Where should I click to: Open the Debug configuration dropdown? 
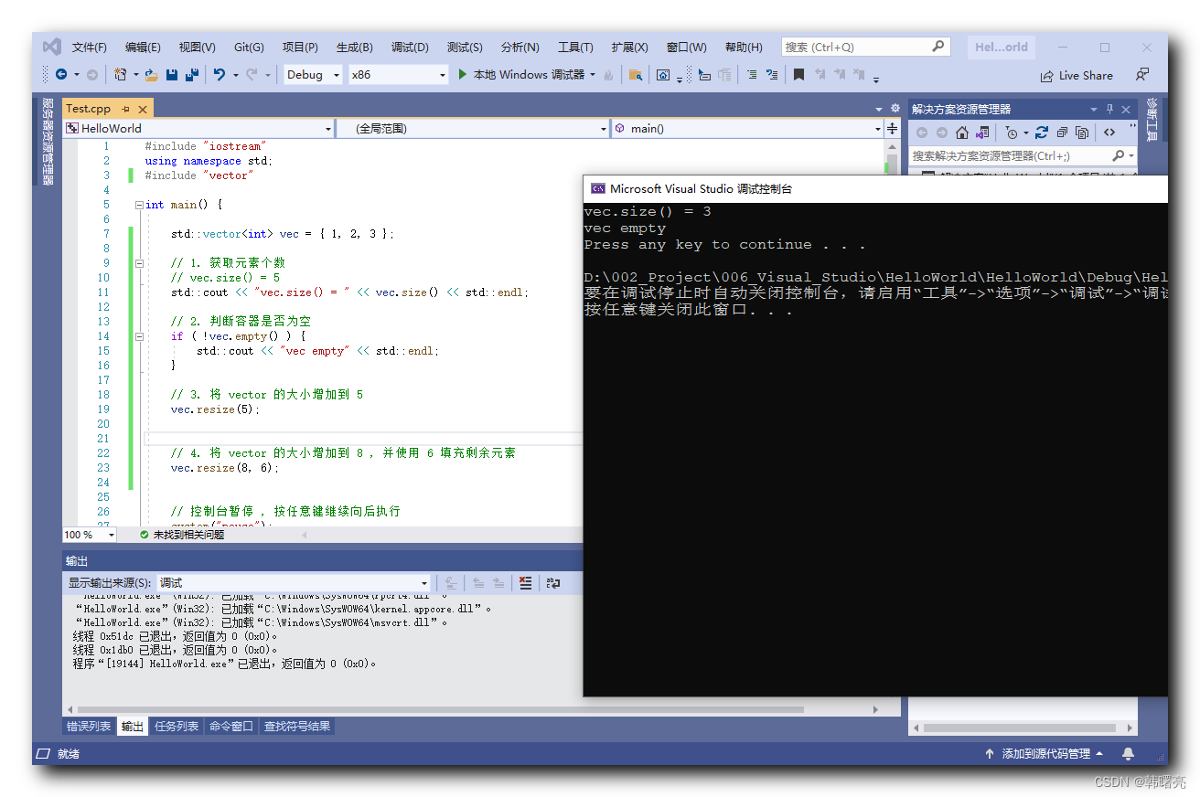pos(312,75)
